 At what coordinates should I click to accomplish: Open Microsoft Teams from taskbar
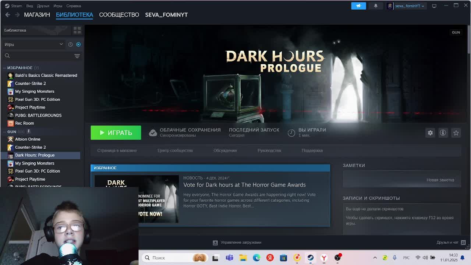pyautogui.click(x=229, y=258)
